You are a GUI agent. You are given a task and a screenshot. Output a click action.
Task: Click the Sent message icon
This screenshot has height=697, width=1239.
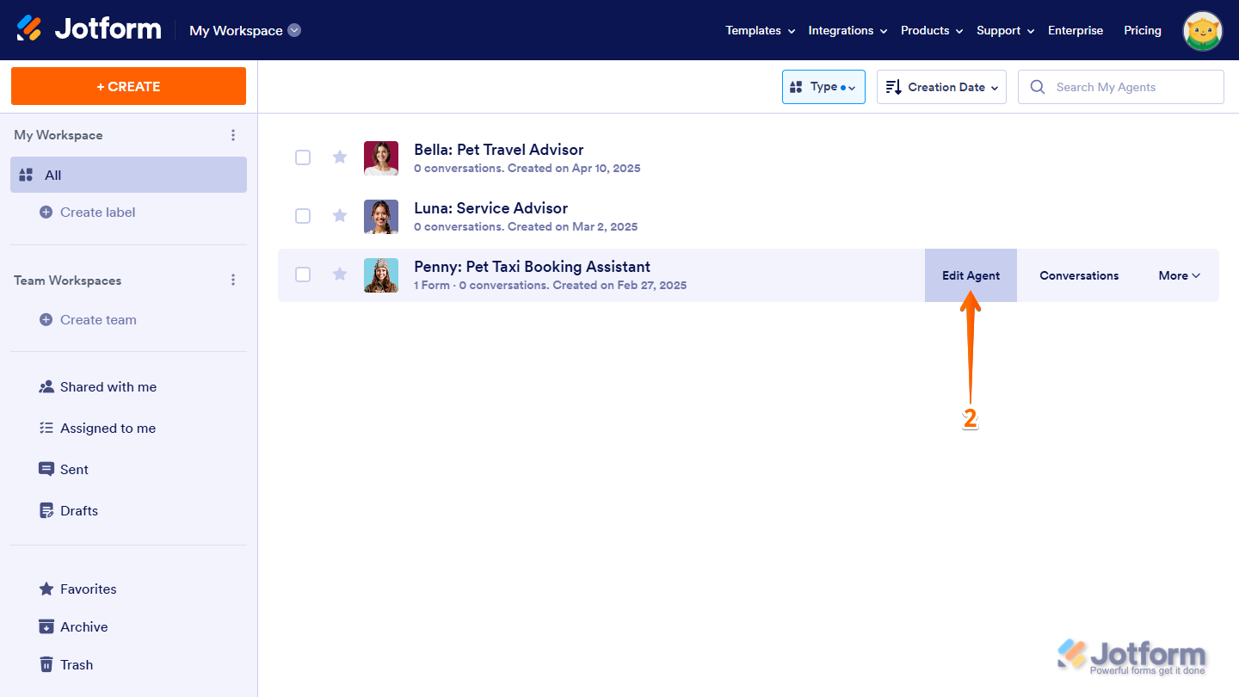pyautogui.click(x=46, y=470)
